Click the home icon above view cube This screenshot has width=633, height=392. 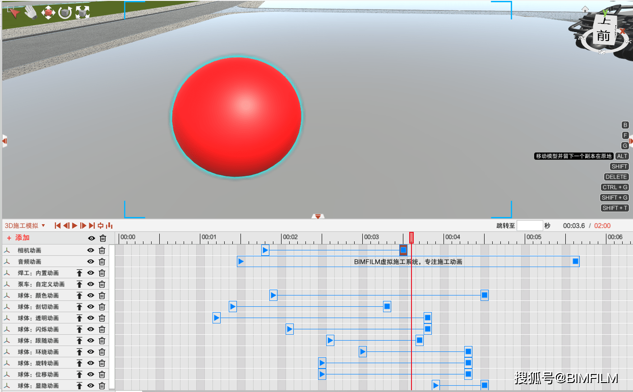click(x=585, y=9)
